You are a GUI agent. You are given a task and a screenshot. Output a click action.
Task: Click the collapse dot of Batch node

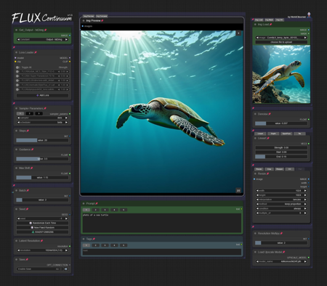17,191
